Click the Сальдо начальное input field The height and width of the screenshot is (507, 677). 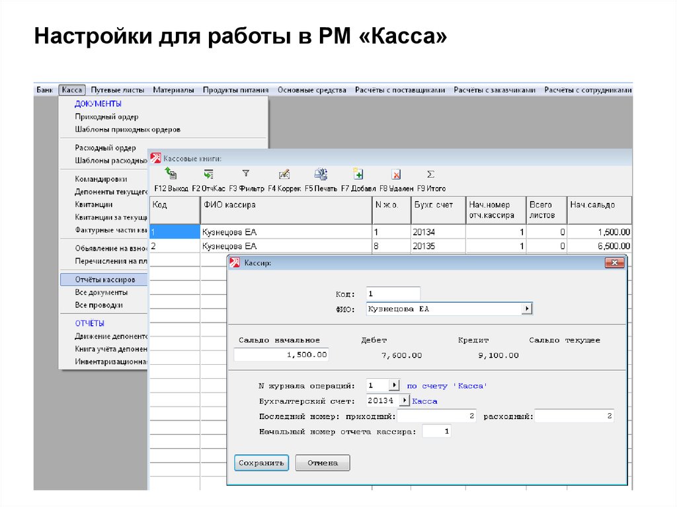[x=281, y=355]
